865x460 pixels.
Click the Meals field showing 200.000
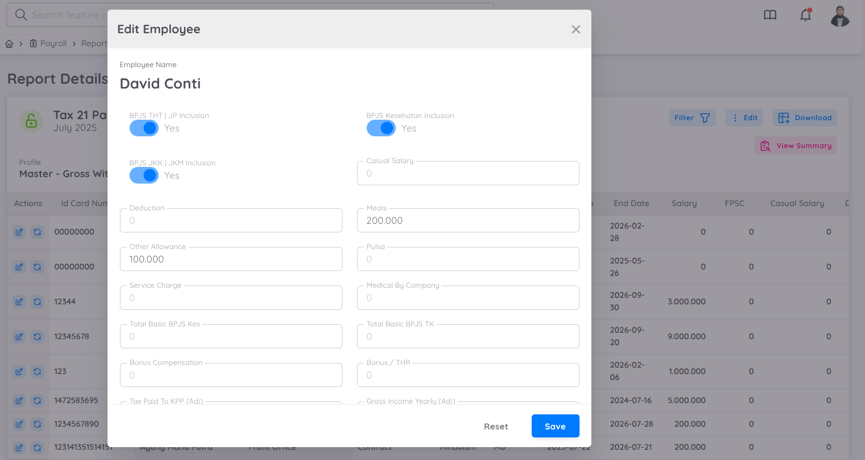pyautogui.click(x=468, y=221)
